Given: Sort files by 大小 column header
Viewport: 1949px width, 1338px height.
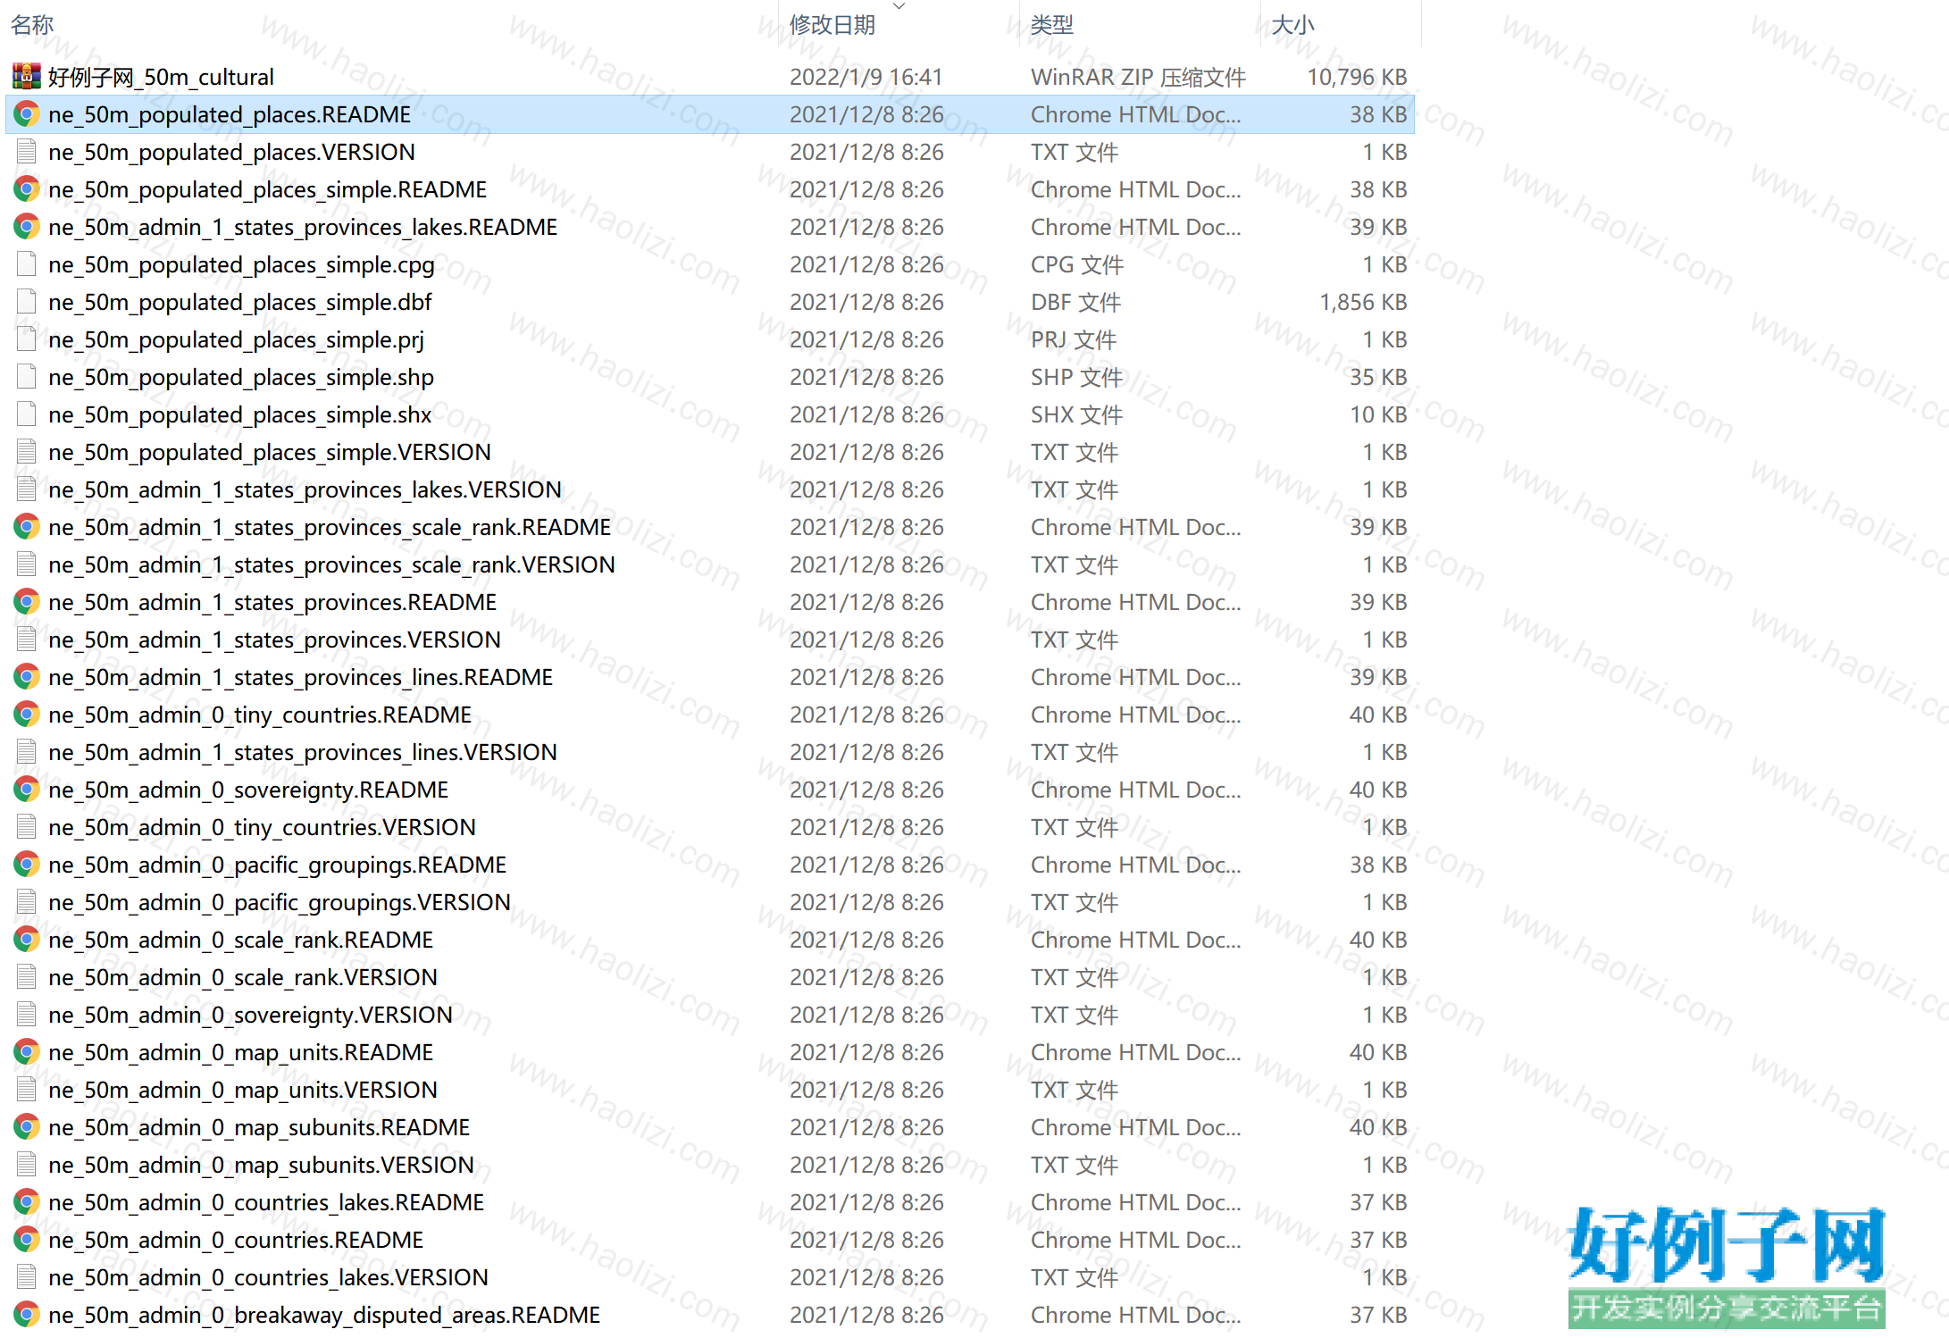Looking at the screenshot, I should pos(1293,25).
